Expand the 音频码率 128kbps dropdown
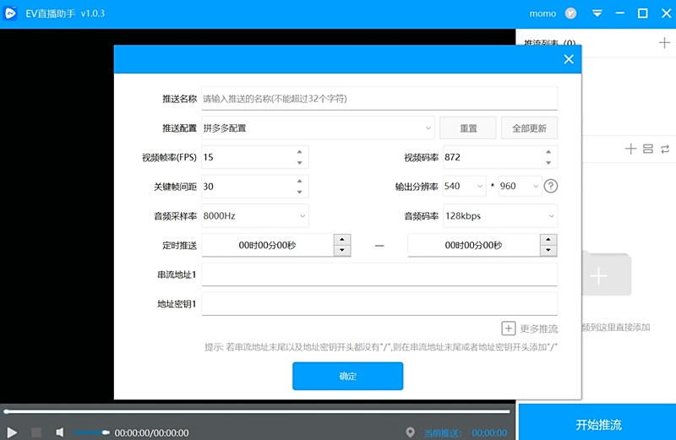The image size is (676, 440). [500, 216]
